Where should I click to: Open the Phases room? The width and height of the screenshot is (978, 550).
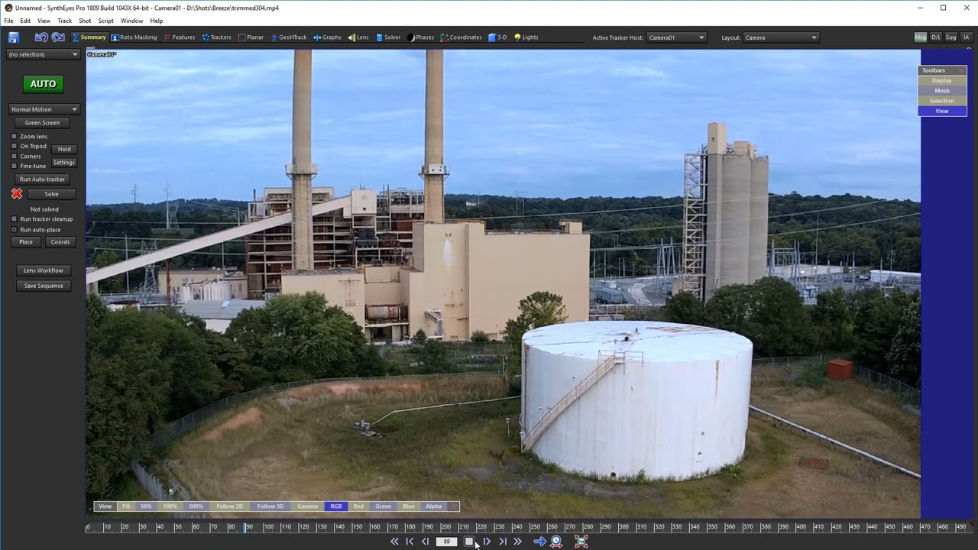420,37
